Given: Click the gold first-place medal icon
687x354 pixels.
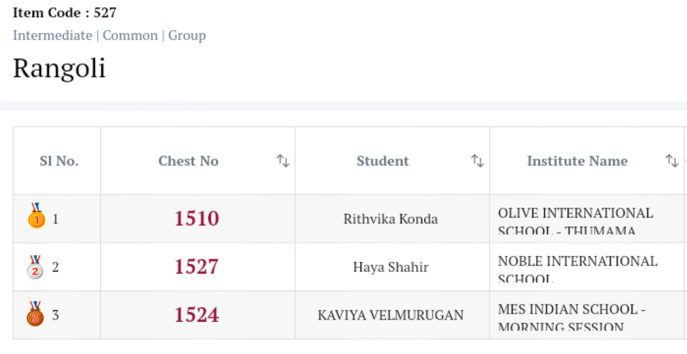Looking at the screenshot, I should pyautogui.click(x=36, y=216).
